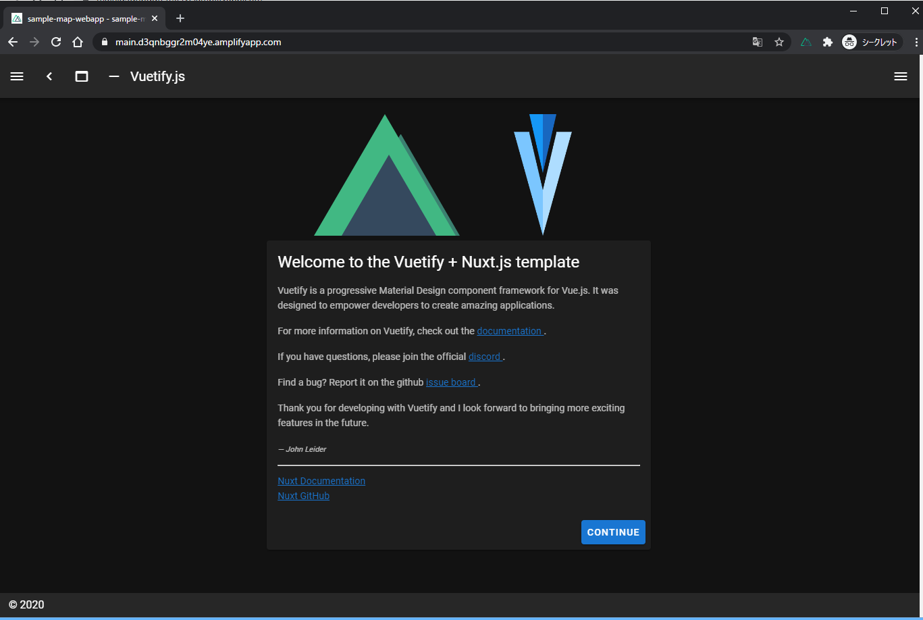Click the padlock site info icon
Viewport: 923px width, 620px height.
[x=104, y=42]
